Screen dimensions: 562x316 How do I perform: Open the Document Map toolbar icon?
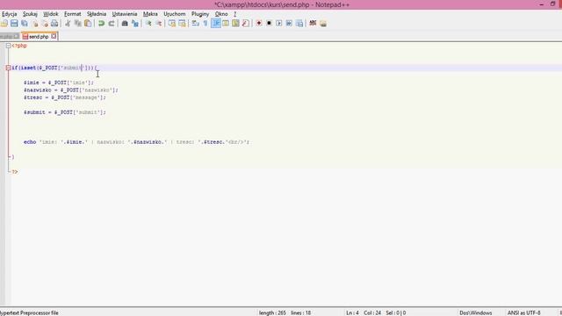tap(235, 24)
